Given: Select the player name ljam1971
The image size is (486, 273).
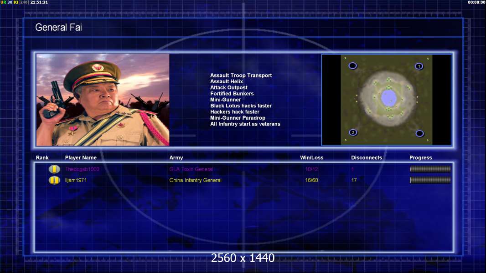Looking at the screenshot, I should [x=76, y=180].
